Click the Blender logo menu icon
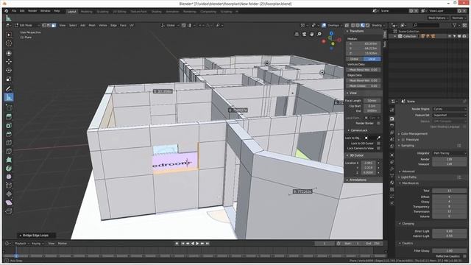This screenshot has width=471, height=265. [7, 11]
